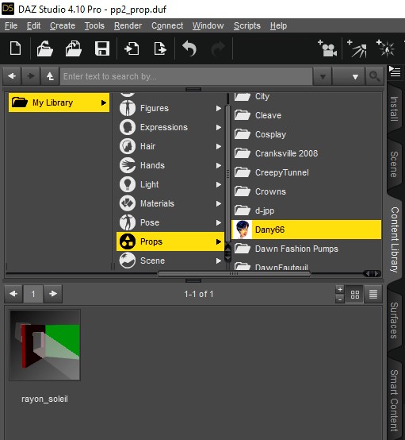Open the Dawn Fashion Pumps folder

pyautogui.click(x=307, y=249)
